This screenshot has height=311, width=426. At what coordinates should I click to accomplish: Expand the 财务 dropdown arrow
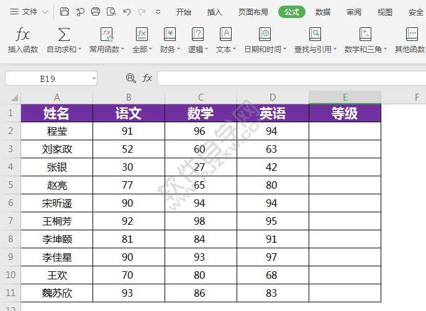(x=178, y=49)
